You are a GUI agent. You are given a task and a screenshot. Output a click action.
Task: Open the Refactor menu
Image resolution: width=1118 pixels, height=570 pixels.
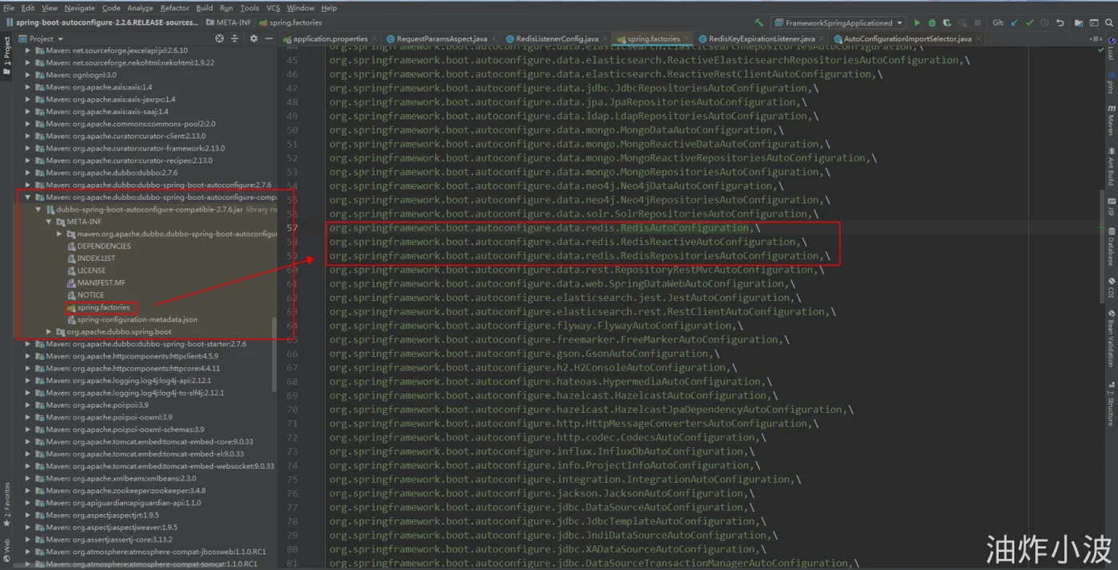[x=174, y=7]
